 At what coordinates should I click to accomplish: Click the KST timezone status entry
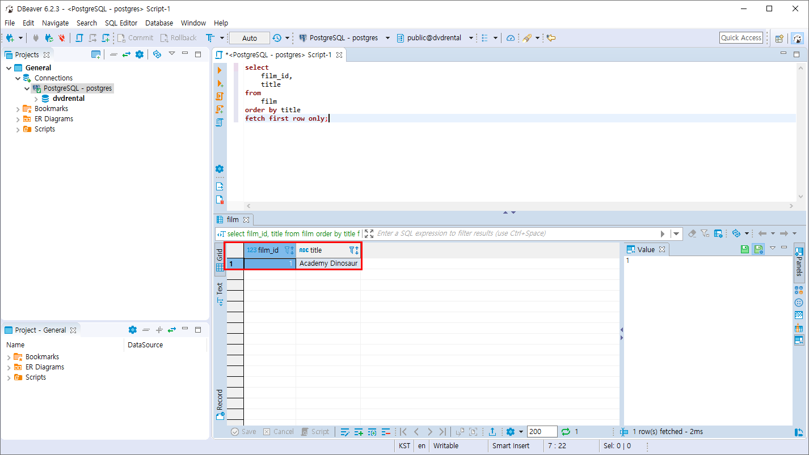pos(404,446)
